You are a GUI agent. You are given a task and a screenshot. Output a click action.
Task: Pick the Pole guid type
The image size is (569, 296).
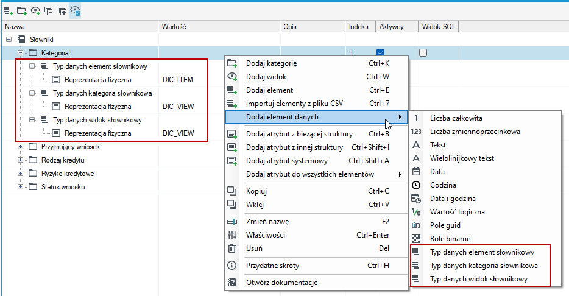[486, 225]
